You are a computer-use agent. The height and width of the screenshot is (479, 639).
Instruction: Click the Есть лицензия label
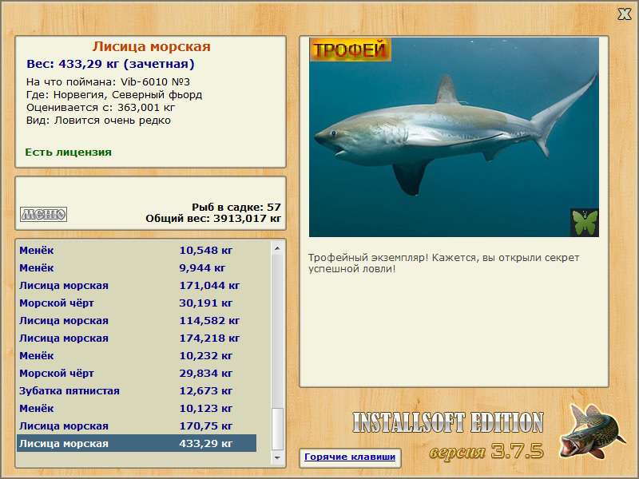tap(68, 152)
